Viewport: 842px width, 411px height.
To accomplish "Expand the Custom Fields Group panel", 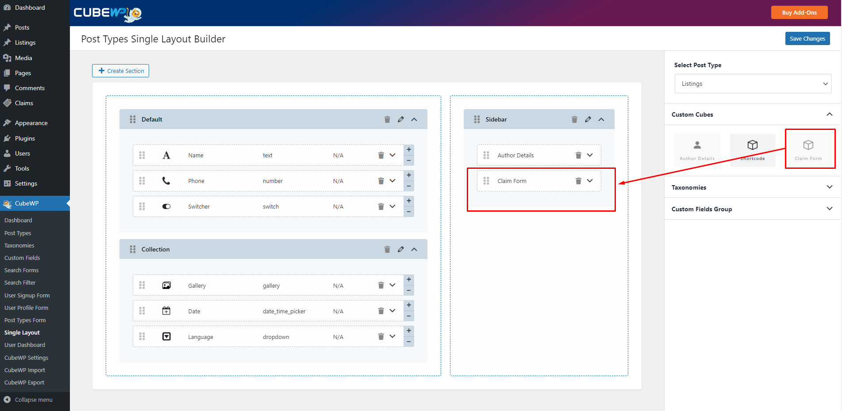I will click(830, 209).
